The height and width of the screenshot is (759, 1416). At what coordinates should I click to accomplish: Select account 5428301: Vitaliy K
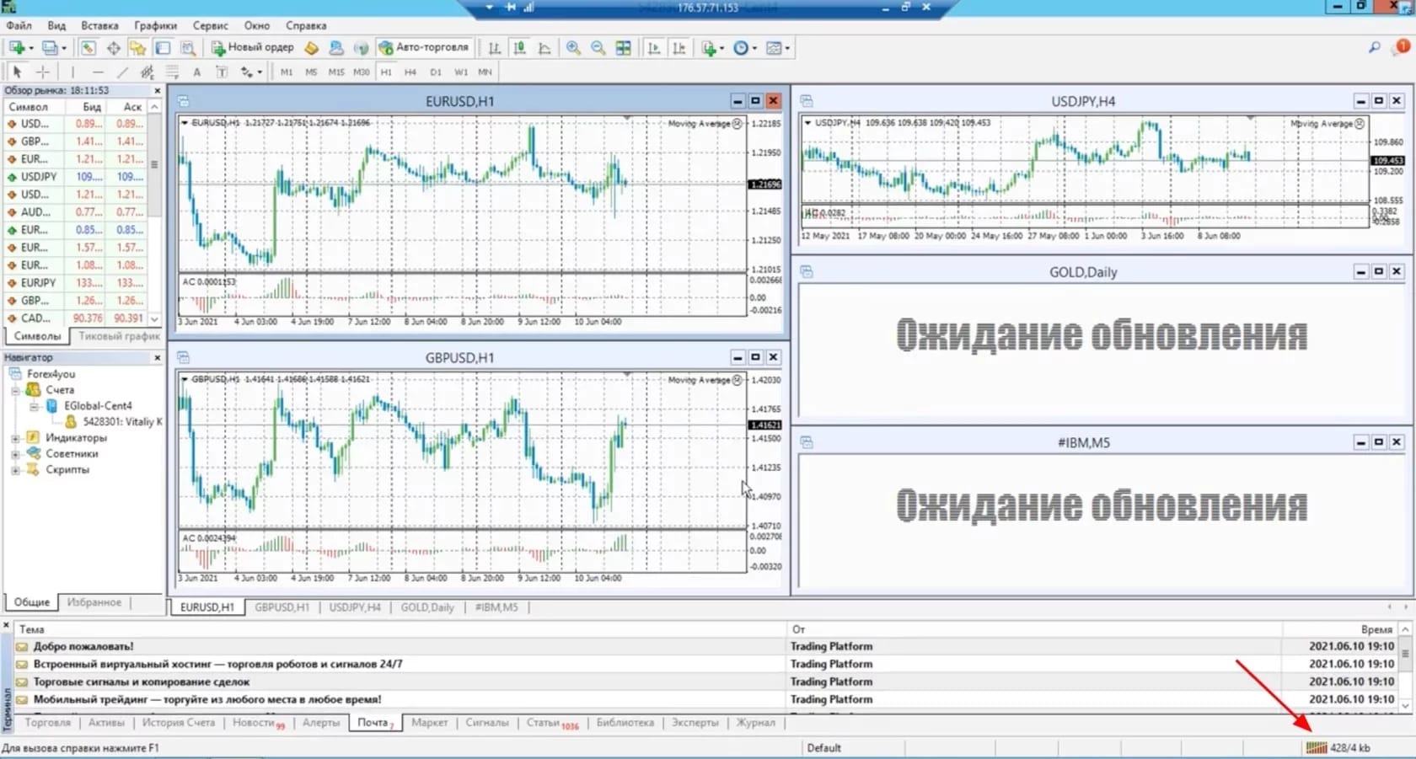click(122, 422)
